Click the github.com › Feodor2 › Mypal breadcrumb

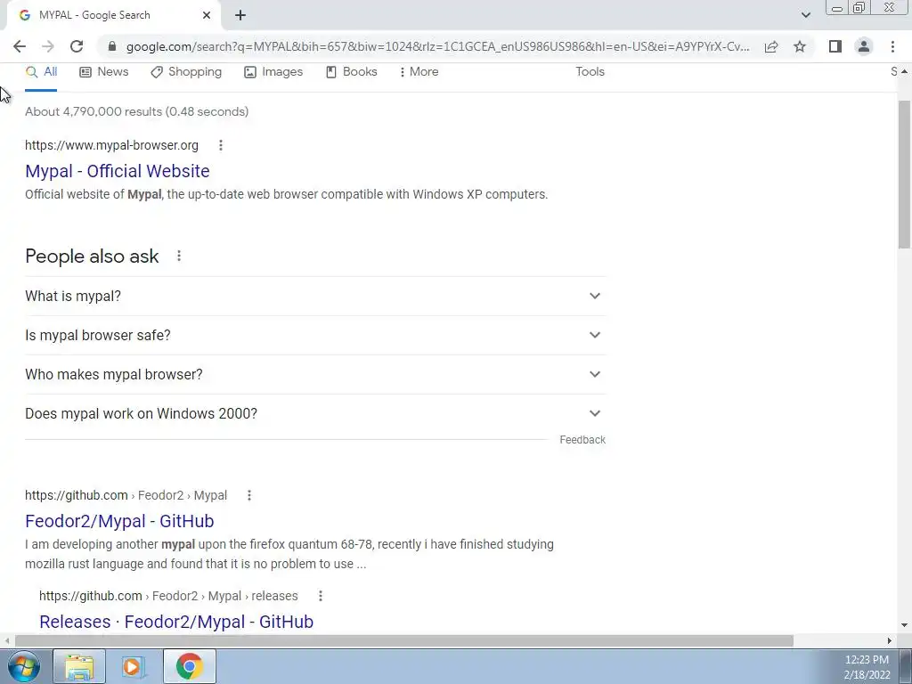click(x=126, y=495)
